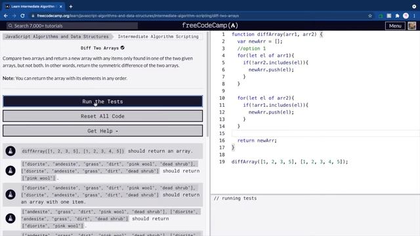Image resolution: width=420 pixels, height=236 pixels.
Task: Close the Learn Intermediate Algorithm tab
Action: 61,7
